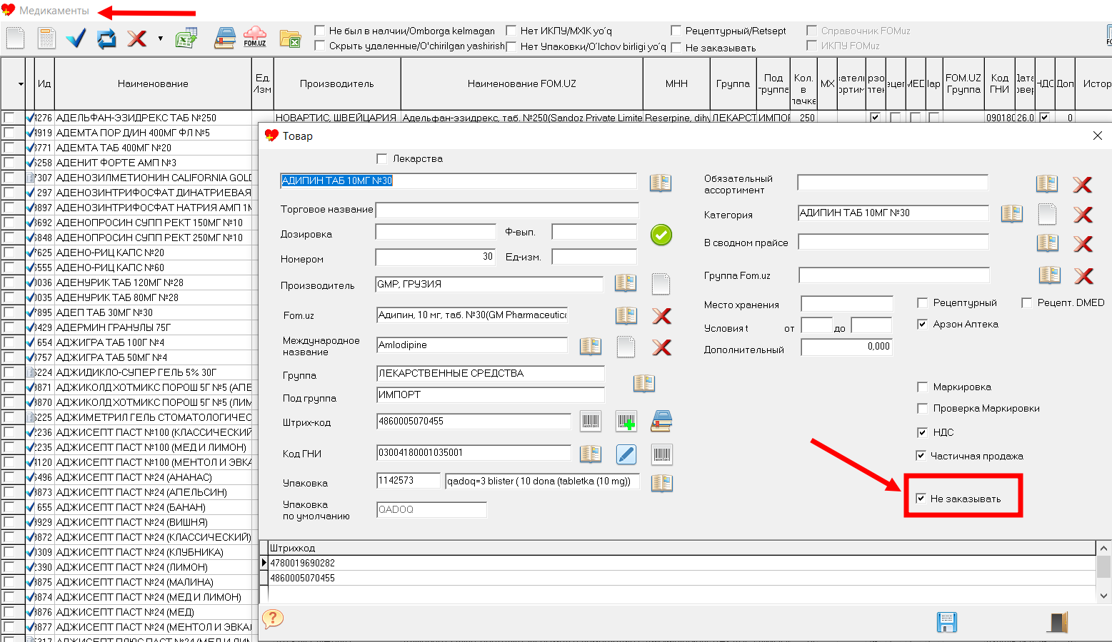Toggle 'Нет Упаковки' checkbox

point(511,46)
